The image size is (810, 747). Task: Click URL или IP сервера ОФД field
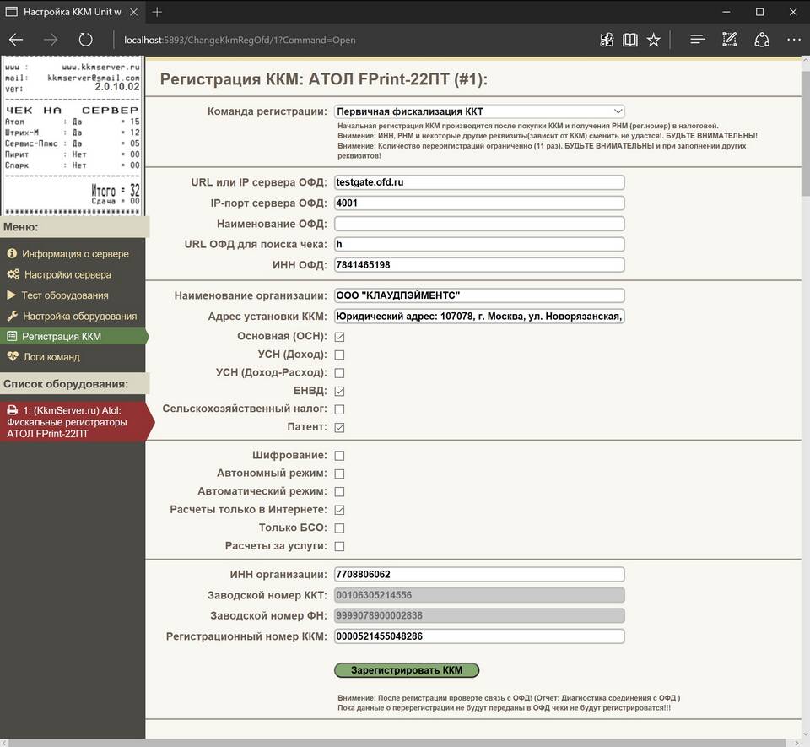479,182
